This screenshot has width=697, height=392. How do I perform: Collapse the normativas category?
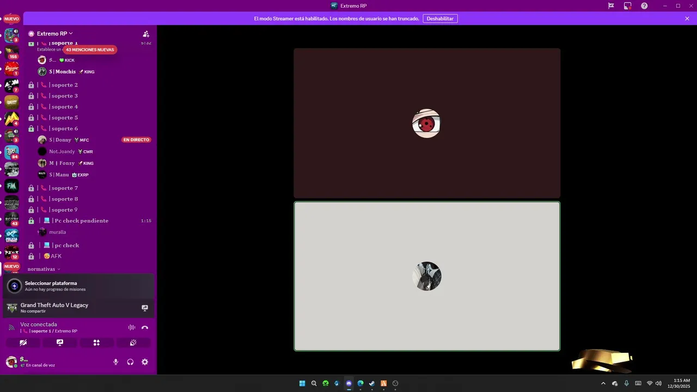coord(44,269)
